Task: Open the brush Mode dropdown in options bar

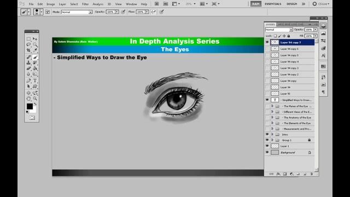Action: (77, 12)
